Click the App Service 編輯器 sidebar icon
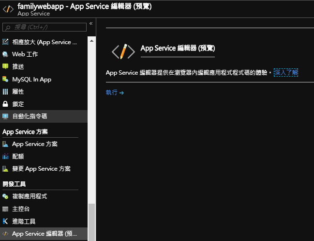 (5, 234)
